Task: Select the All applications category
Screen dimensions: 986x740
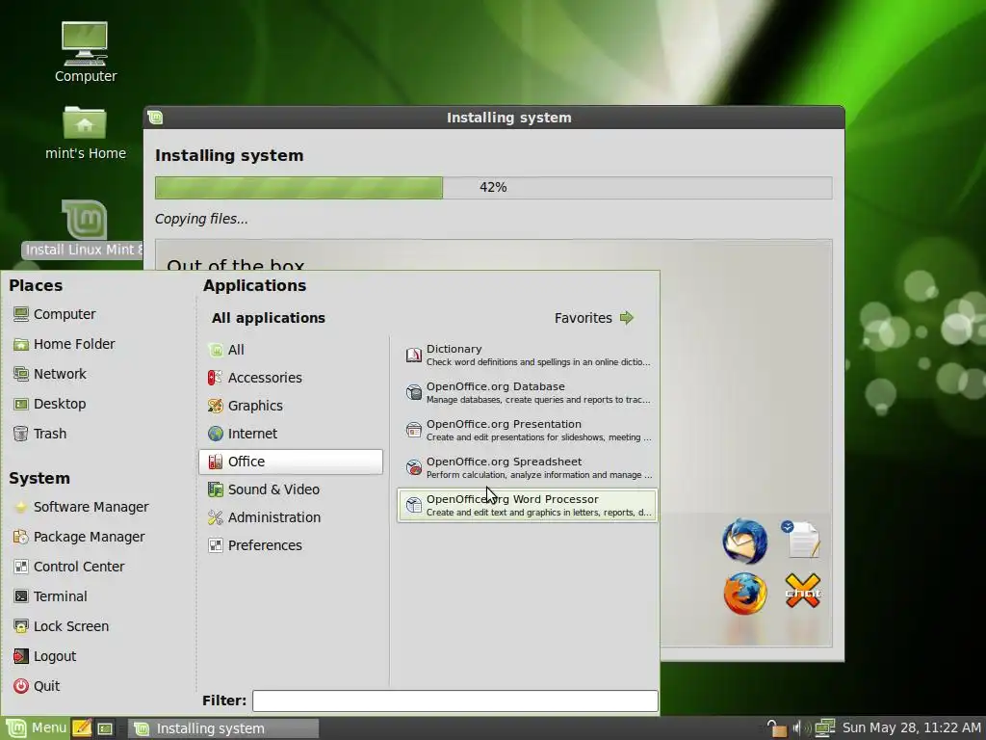Action: coord(291,350)
